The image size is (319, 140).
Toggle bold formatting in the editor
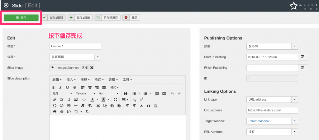(x=54, y=88)
